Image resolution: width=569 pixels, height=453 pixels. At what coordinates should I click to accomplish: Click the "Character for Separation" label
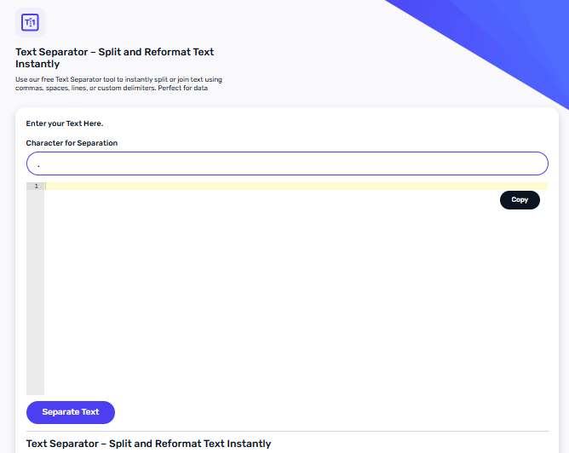pyautogui.click(x=72, y=143)
